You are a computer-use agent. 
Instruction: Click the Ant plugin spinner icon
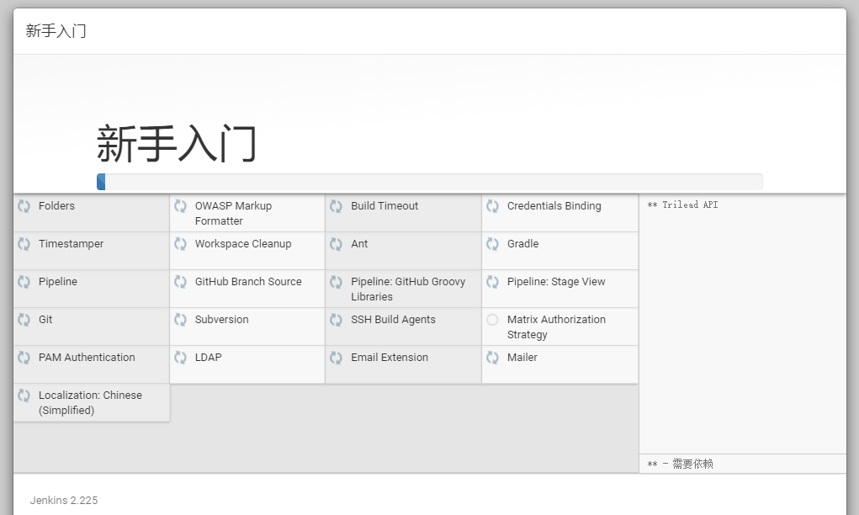coord(337,243)
